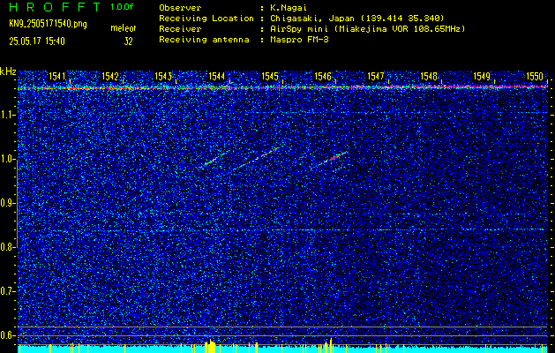
Task: Click the 1542 time marker
Action: pyautogui.click(x=110, y=76)
